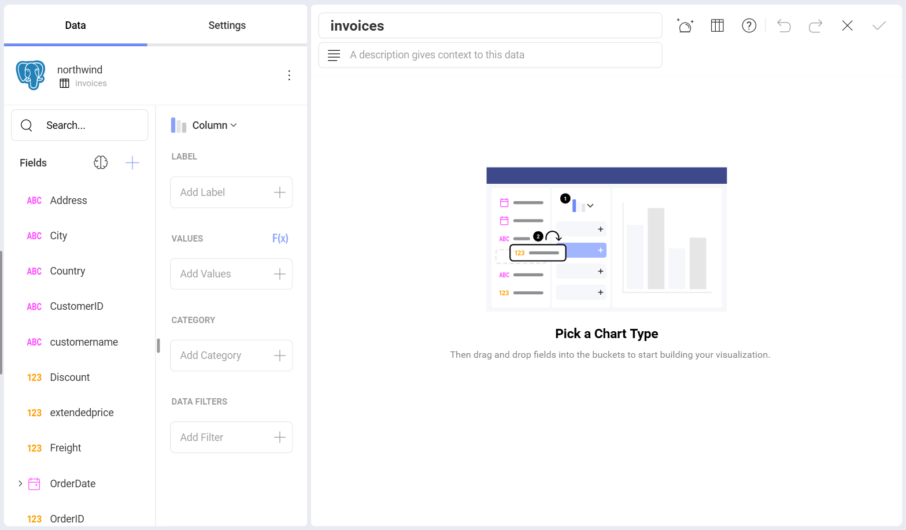Click the Pick a Chart Type illustration
Image resolution: width=906 pixels, height=530 pixels.
tap(607, 239)
